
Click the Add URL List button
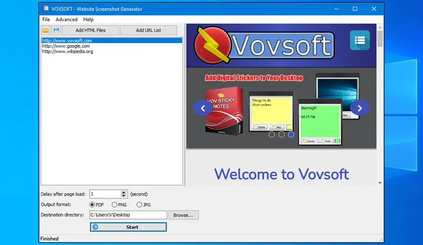148,30
